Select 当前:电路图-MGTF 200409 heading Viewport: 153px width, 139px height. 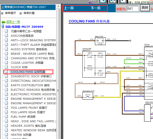tap(24, 27)
